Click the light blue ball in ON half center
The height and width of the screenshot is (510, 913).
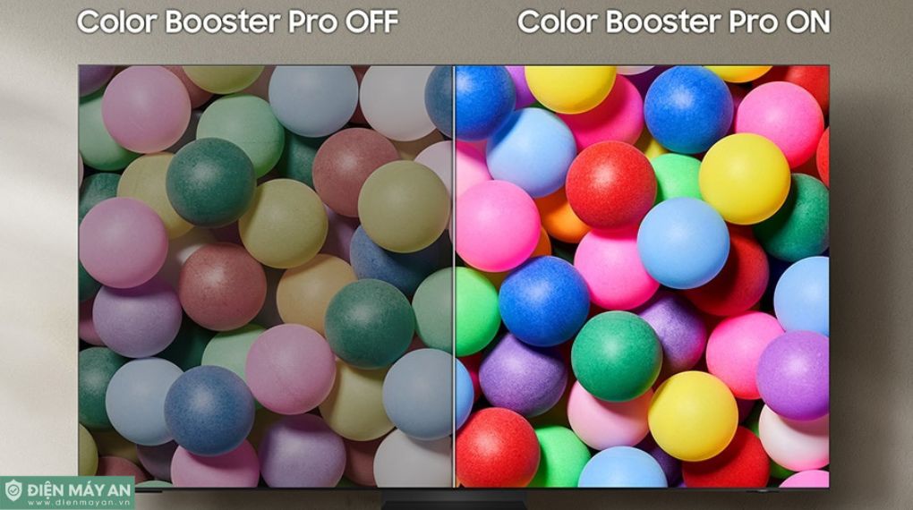(683, 242)
